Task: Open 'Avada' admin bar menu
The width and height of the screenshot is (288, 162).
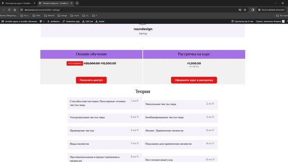Action: click(100, 22)
